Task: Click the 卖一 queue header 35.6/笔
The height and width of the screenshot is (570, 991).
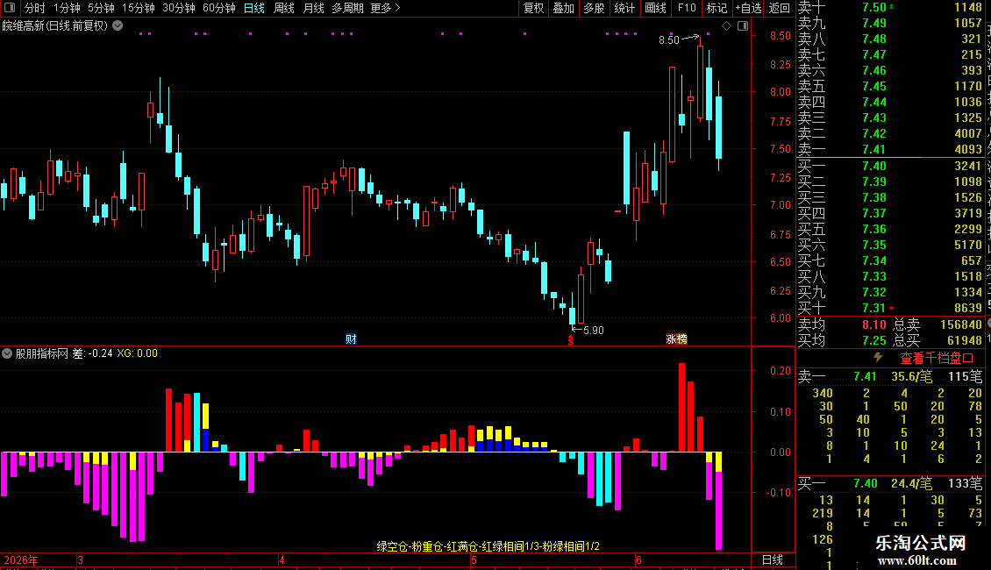Action: coord(911,376)
